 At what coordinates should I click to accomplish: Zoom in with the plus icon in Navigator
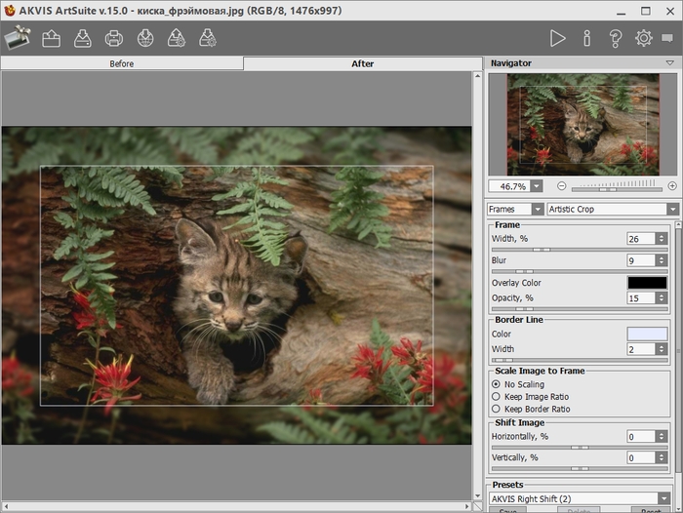(672, 186)
